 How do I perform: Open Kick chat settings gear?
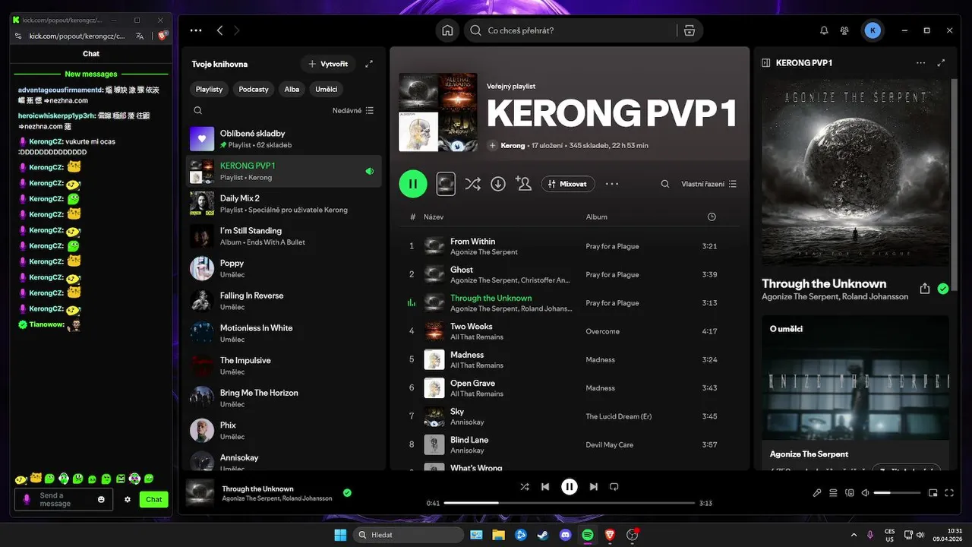point(128,499)
